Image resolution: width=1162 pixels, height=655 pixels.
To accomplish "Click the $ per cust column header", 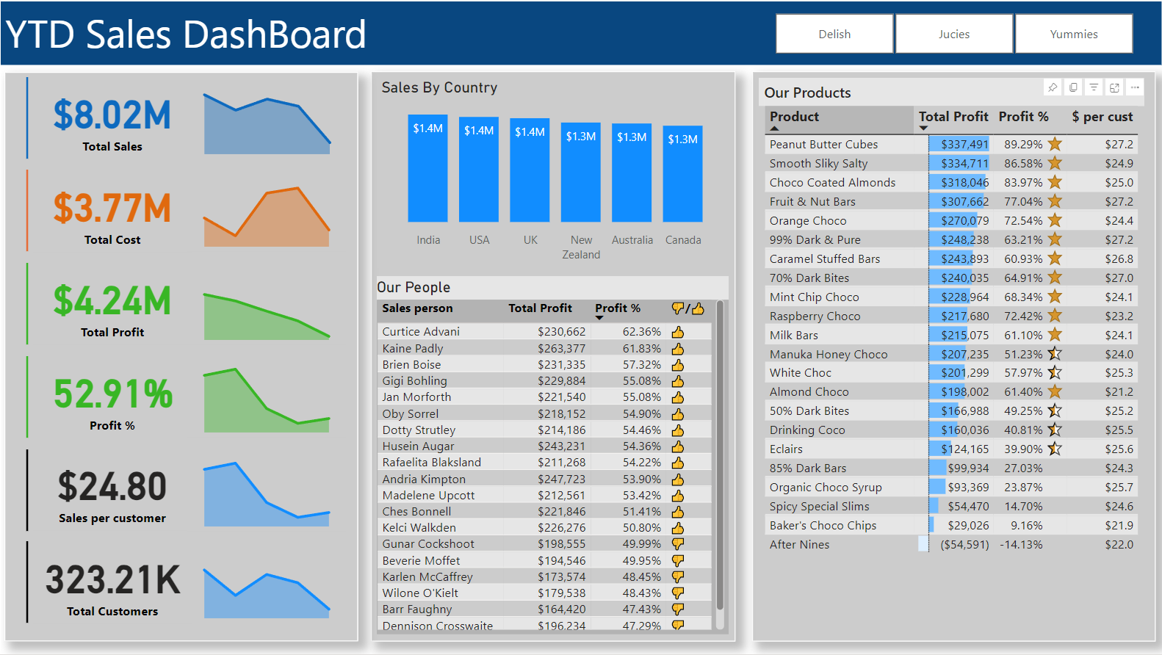I will (x=1102, y=117).
